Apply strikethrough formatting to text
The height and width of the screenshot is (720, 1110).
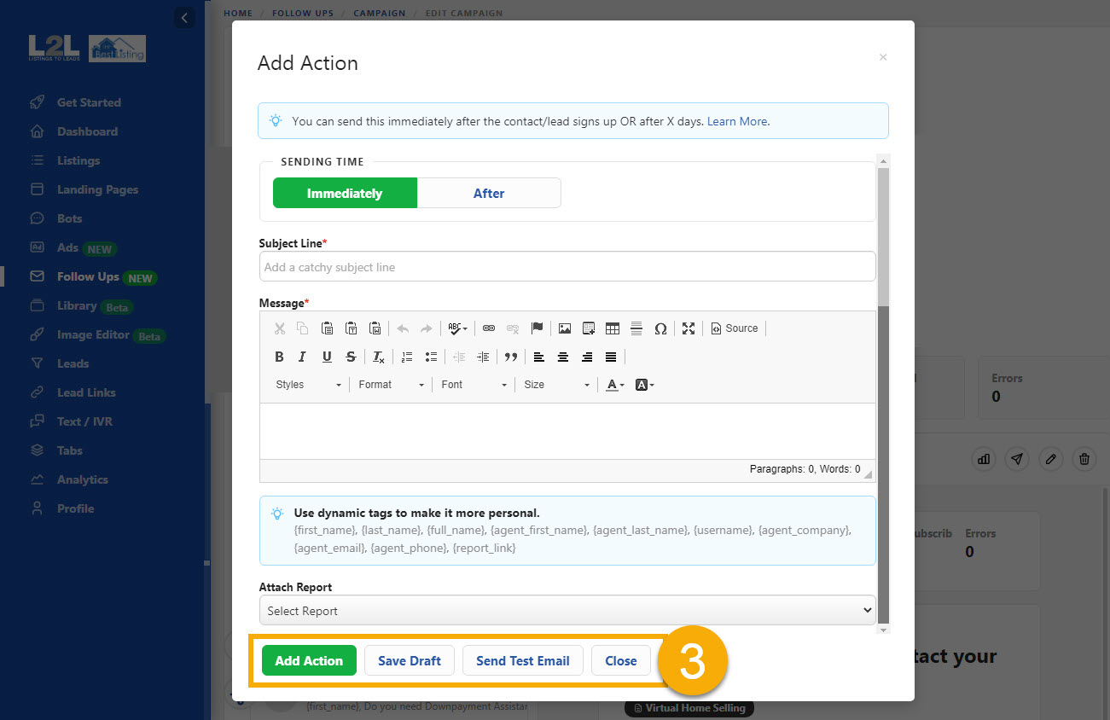pos(351,357)
